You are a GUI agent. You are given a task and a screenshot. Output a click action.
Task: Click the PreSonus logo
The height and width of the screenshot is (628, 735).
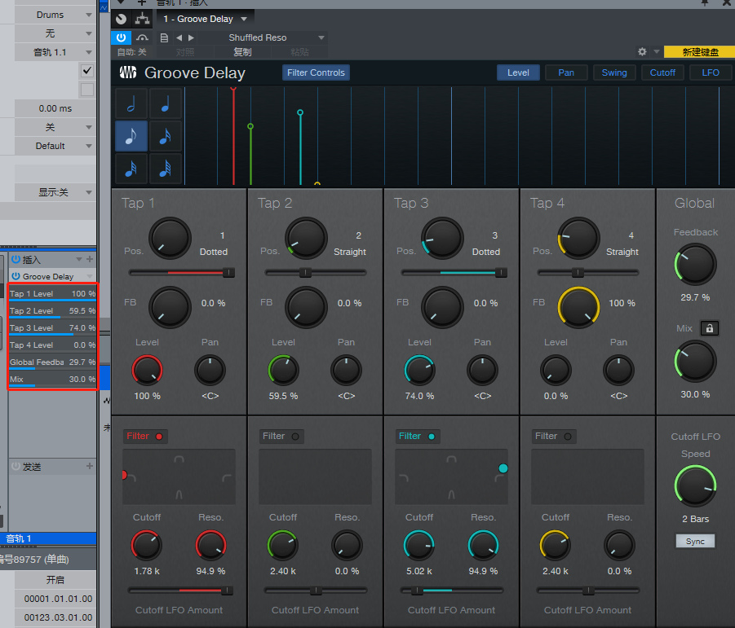[128, 72]
